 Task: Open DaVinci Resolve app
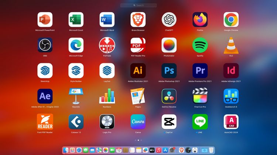(x=169, y=96)
